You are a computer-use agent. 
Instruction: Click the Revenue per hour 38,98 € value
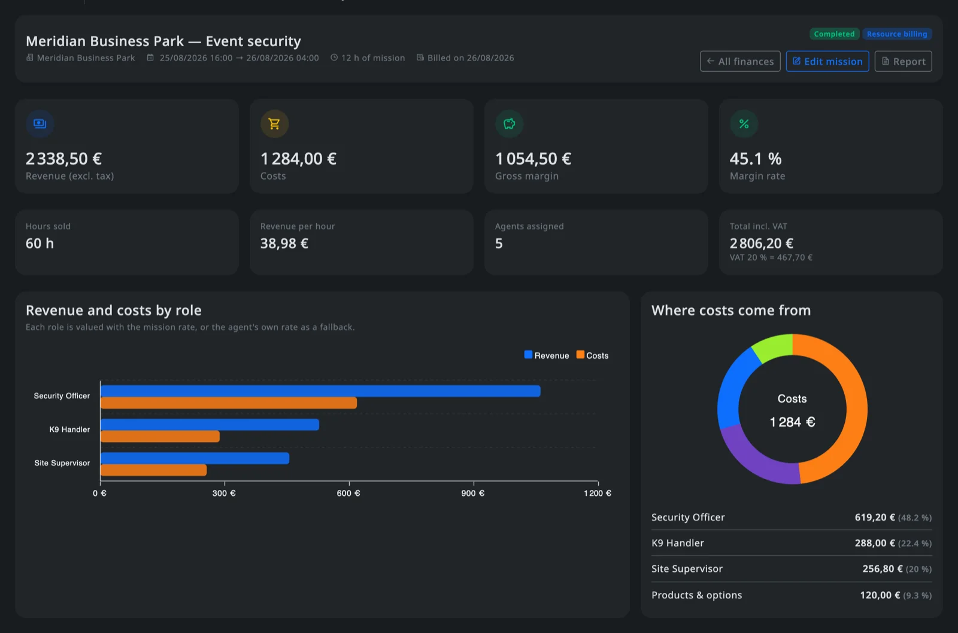284,243
